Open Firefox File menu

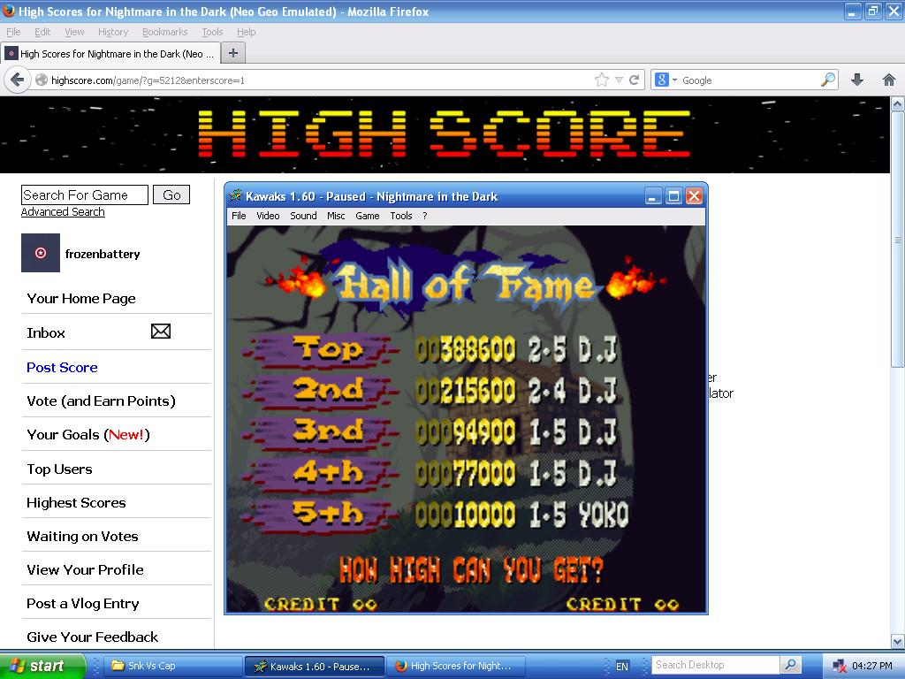point(13,32)
